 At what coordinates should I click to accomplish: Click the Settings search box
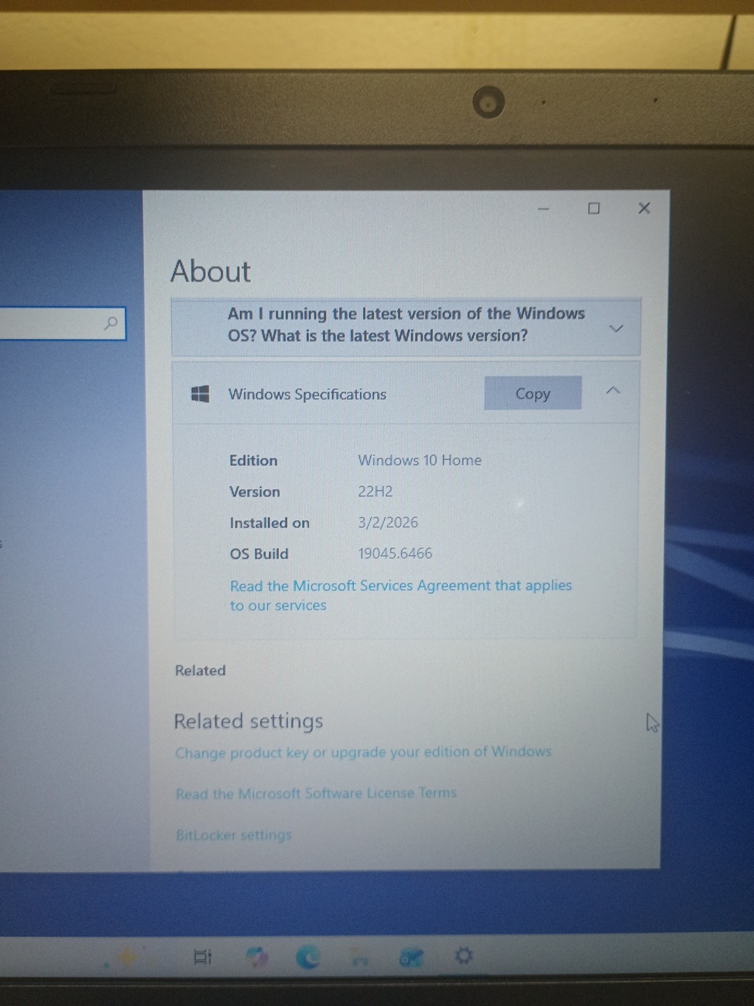click(62, 324)
